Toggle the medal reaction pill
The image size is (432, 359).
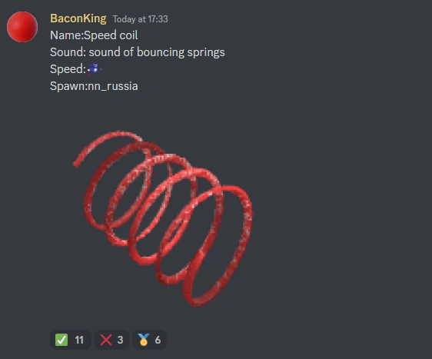149,340
